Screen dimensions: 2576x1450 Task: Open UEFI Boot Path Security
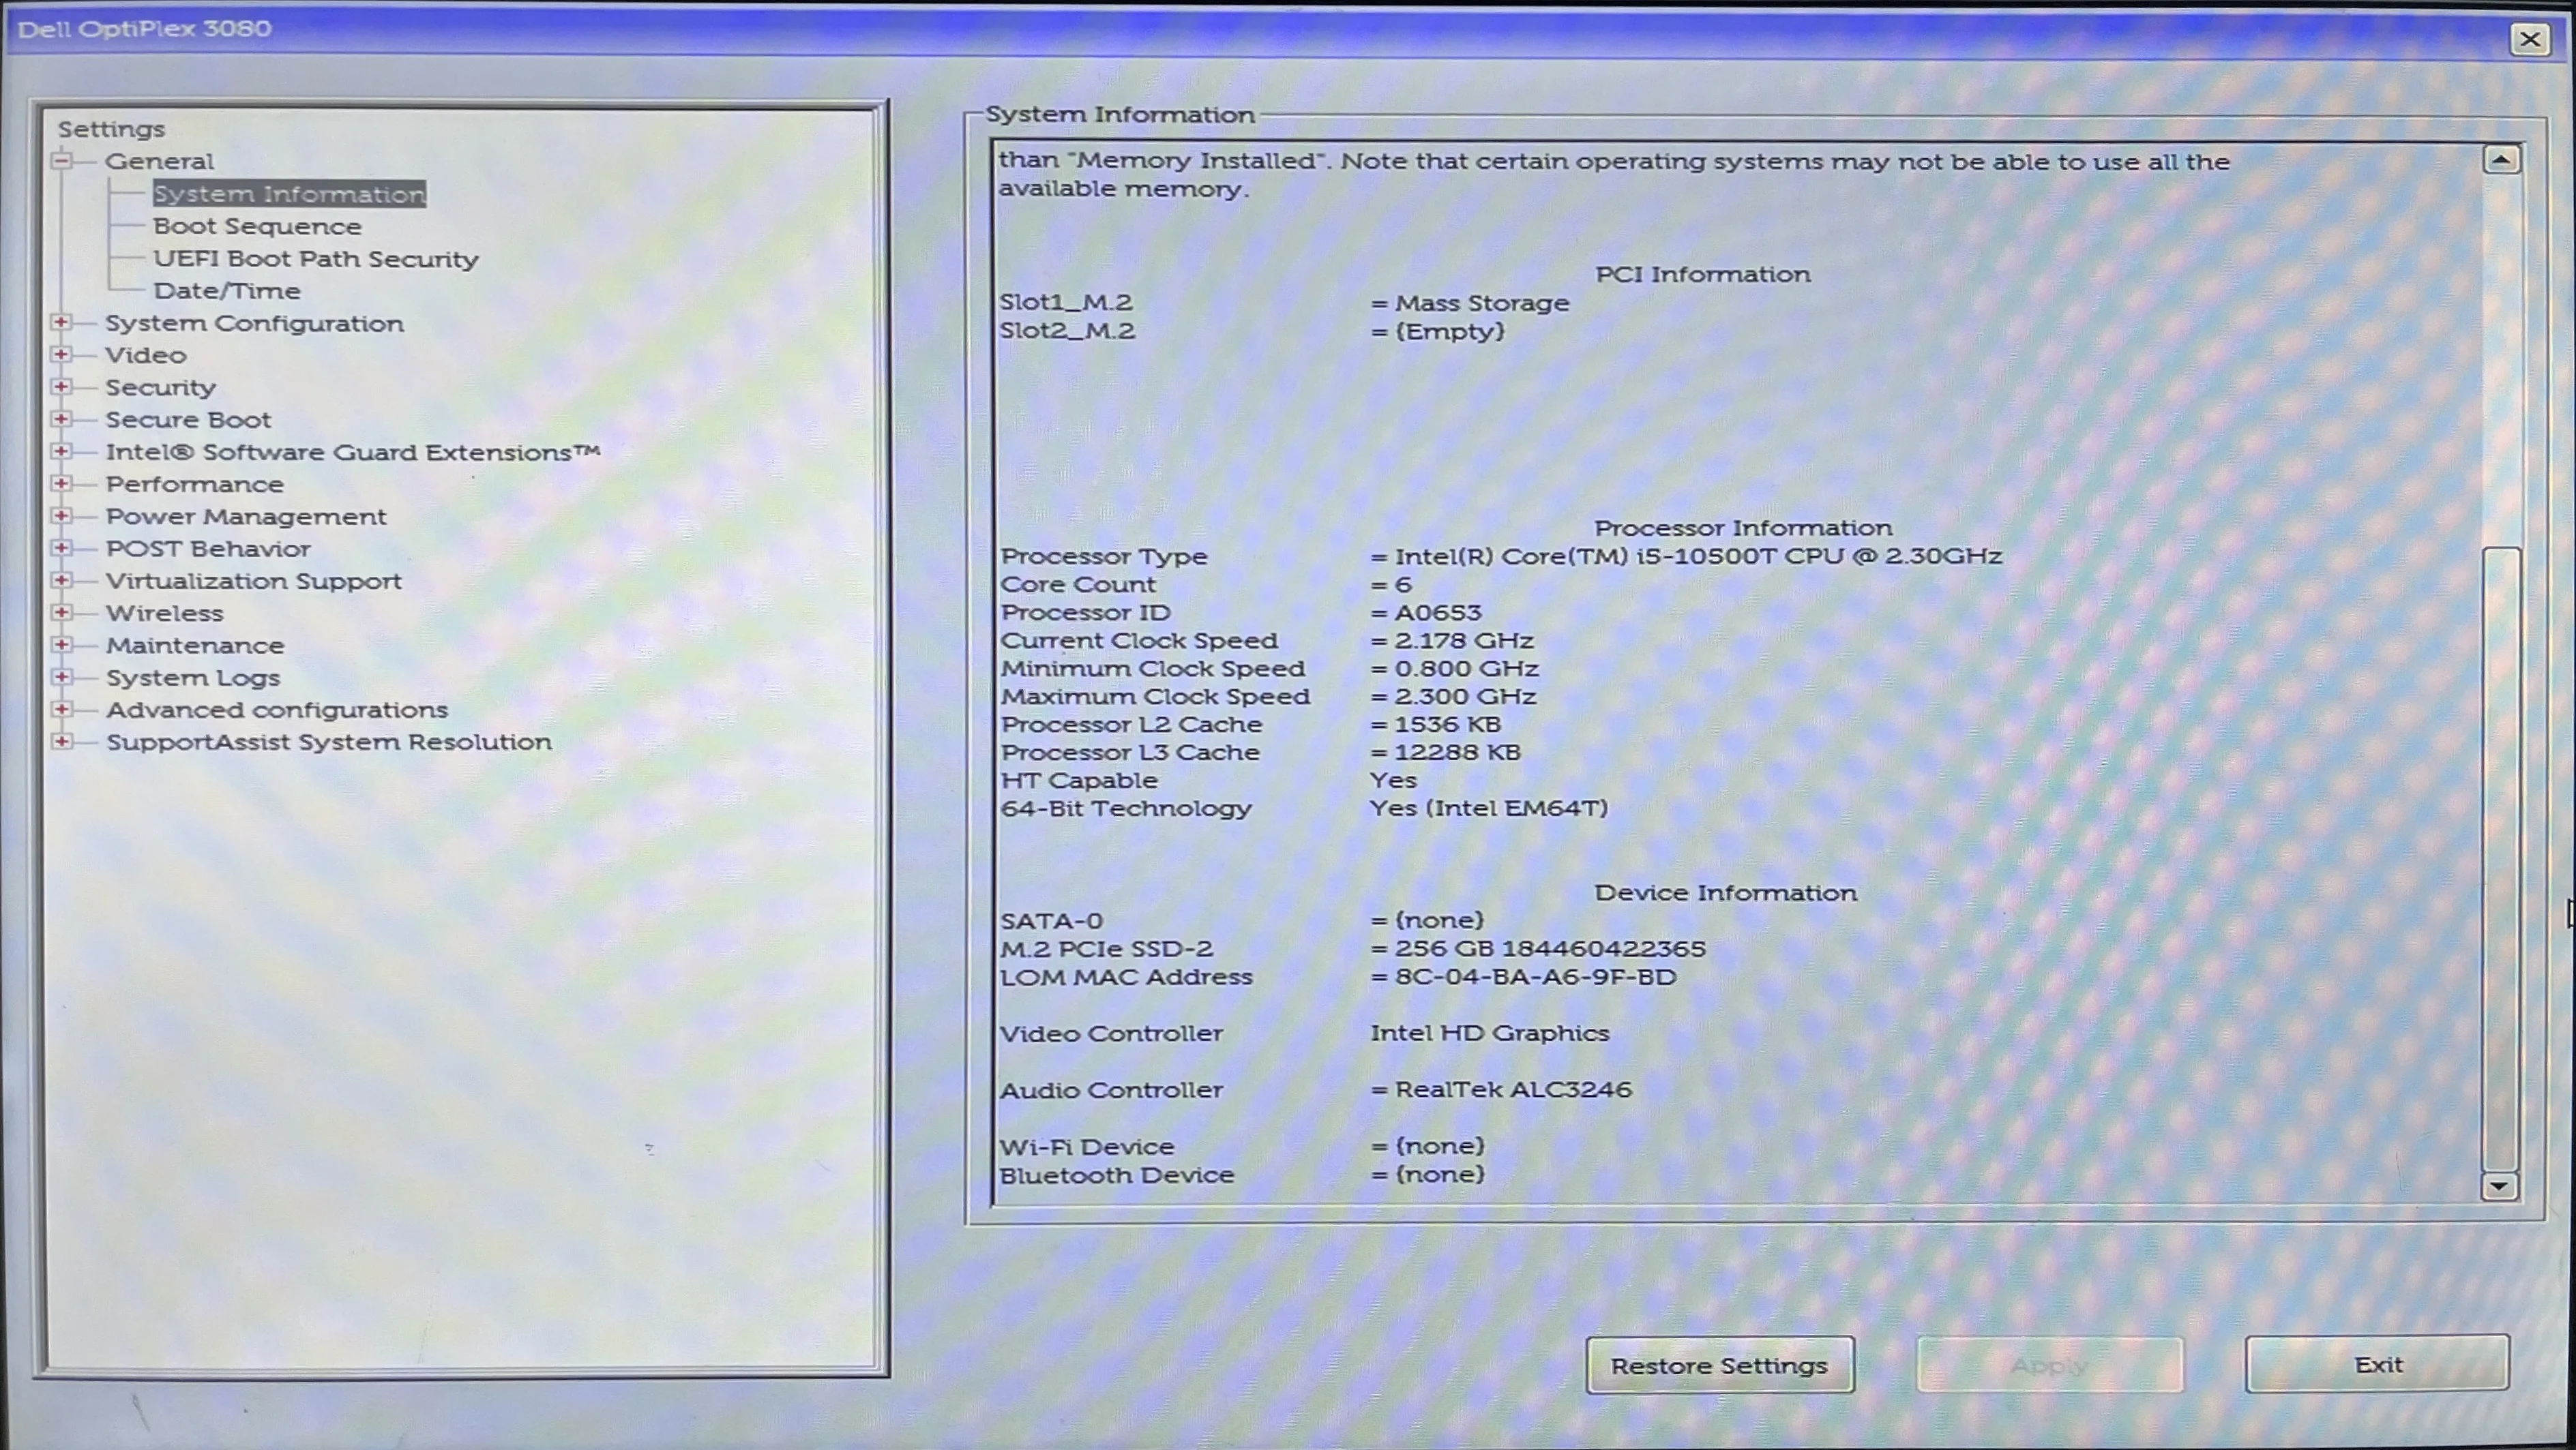pos(316,259)
